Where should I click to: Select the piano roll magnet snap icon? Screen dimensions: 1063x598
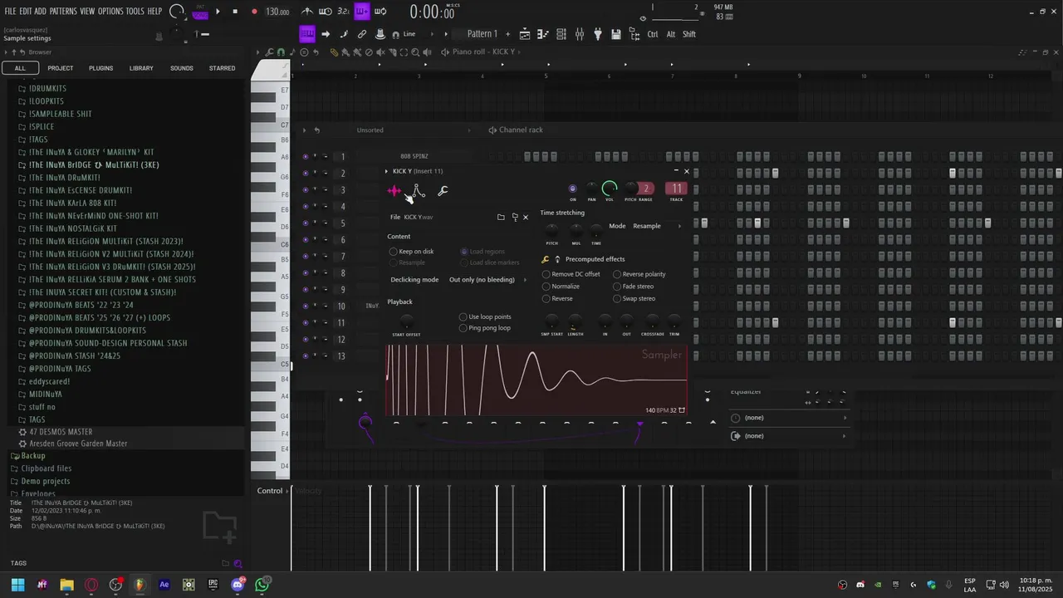click(x=281, y=51)
